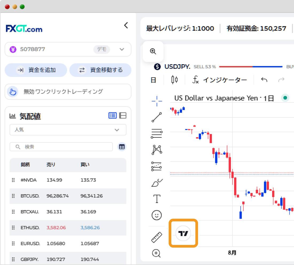
Task: Open the 人気 category dropdown
Action: (x=68, y=130)
